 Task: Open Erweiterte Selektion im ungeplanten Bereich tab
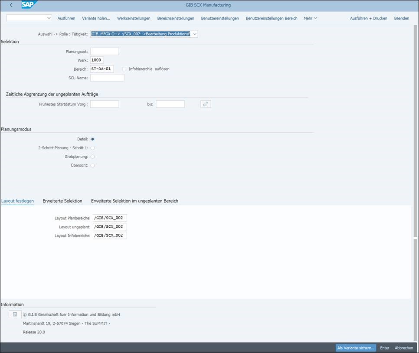click(134, 201)
